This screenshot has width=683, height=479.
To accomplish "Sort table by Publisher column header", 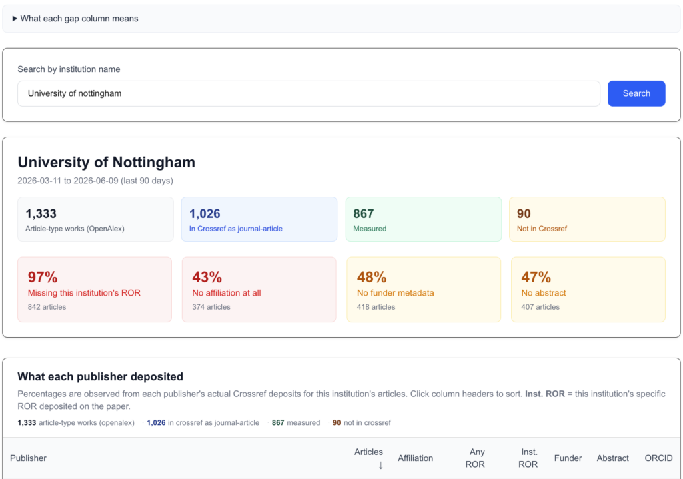I will 28,458.
